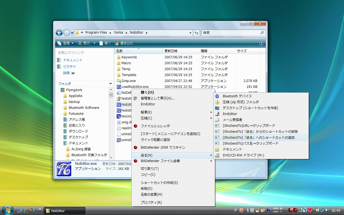Click the 開く toolbar button
344x215 pixels.
coord(105,43)
